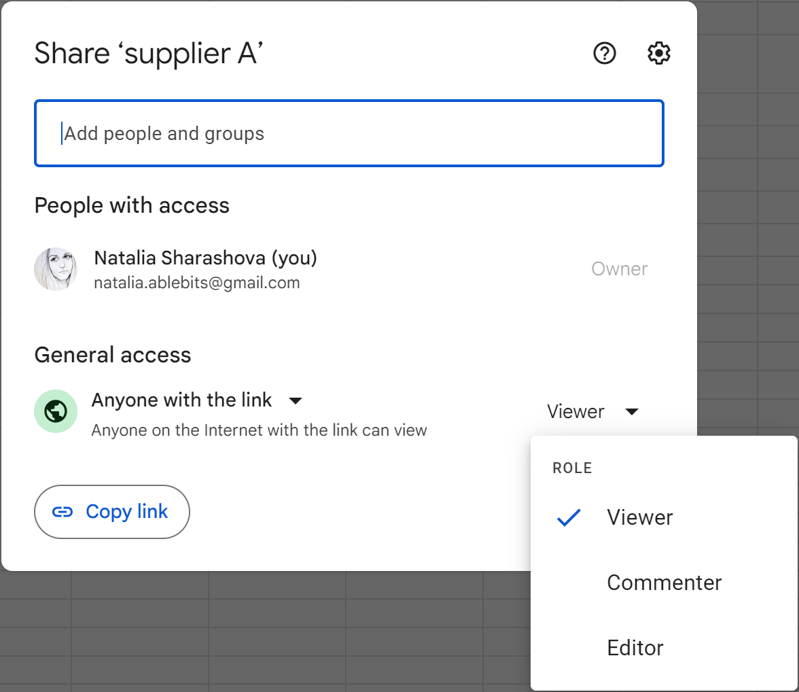799x692 pixels.
Task: Click 'Anyone on the Internet with the link can view' text
Action: pos(259,430)
